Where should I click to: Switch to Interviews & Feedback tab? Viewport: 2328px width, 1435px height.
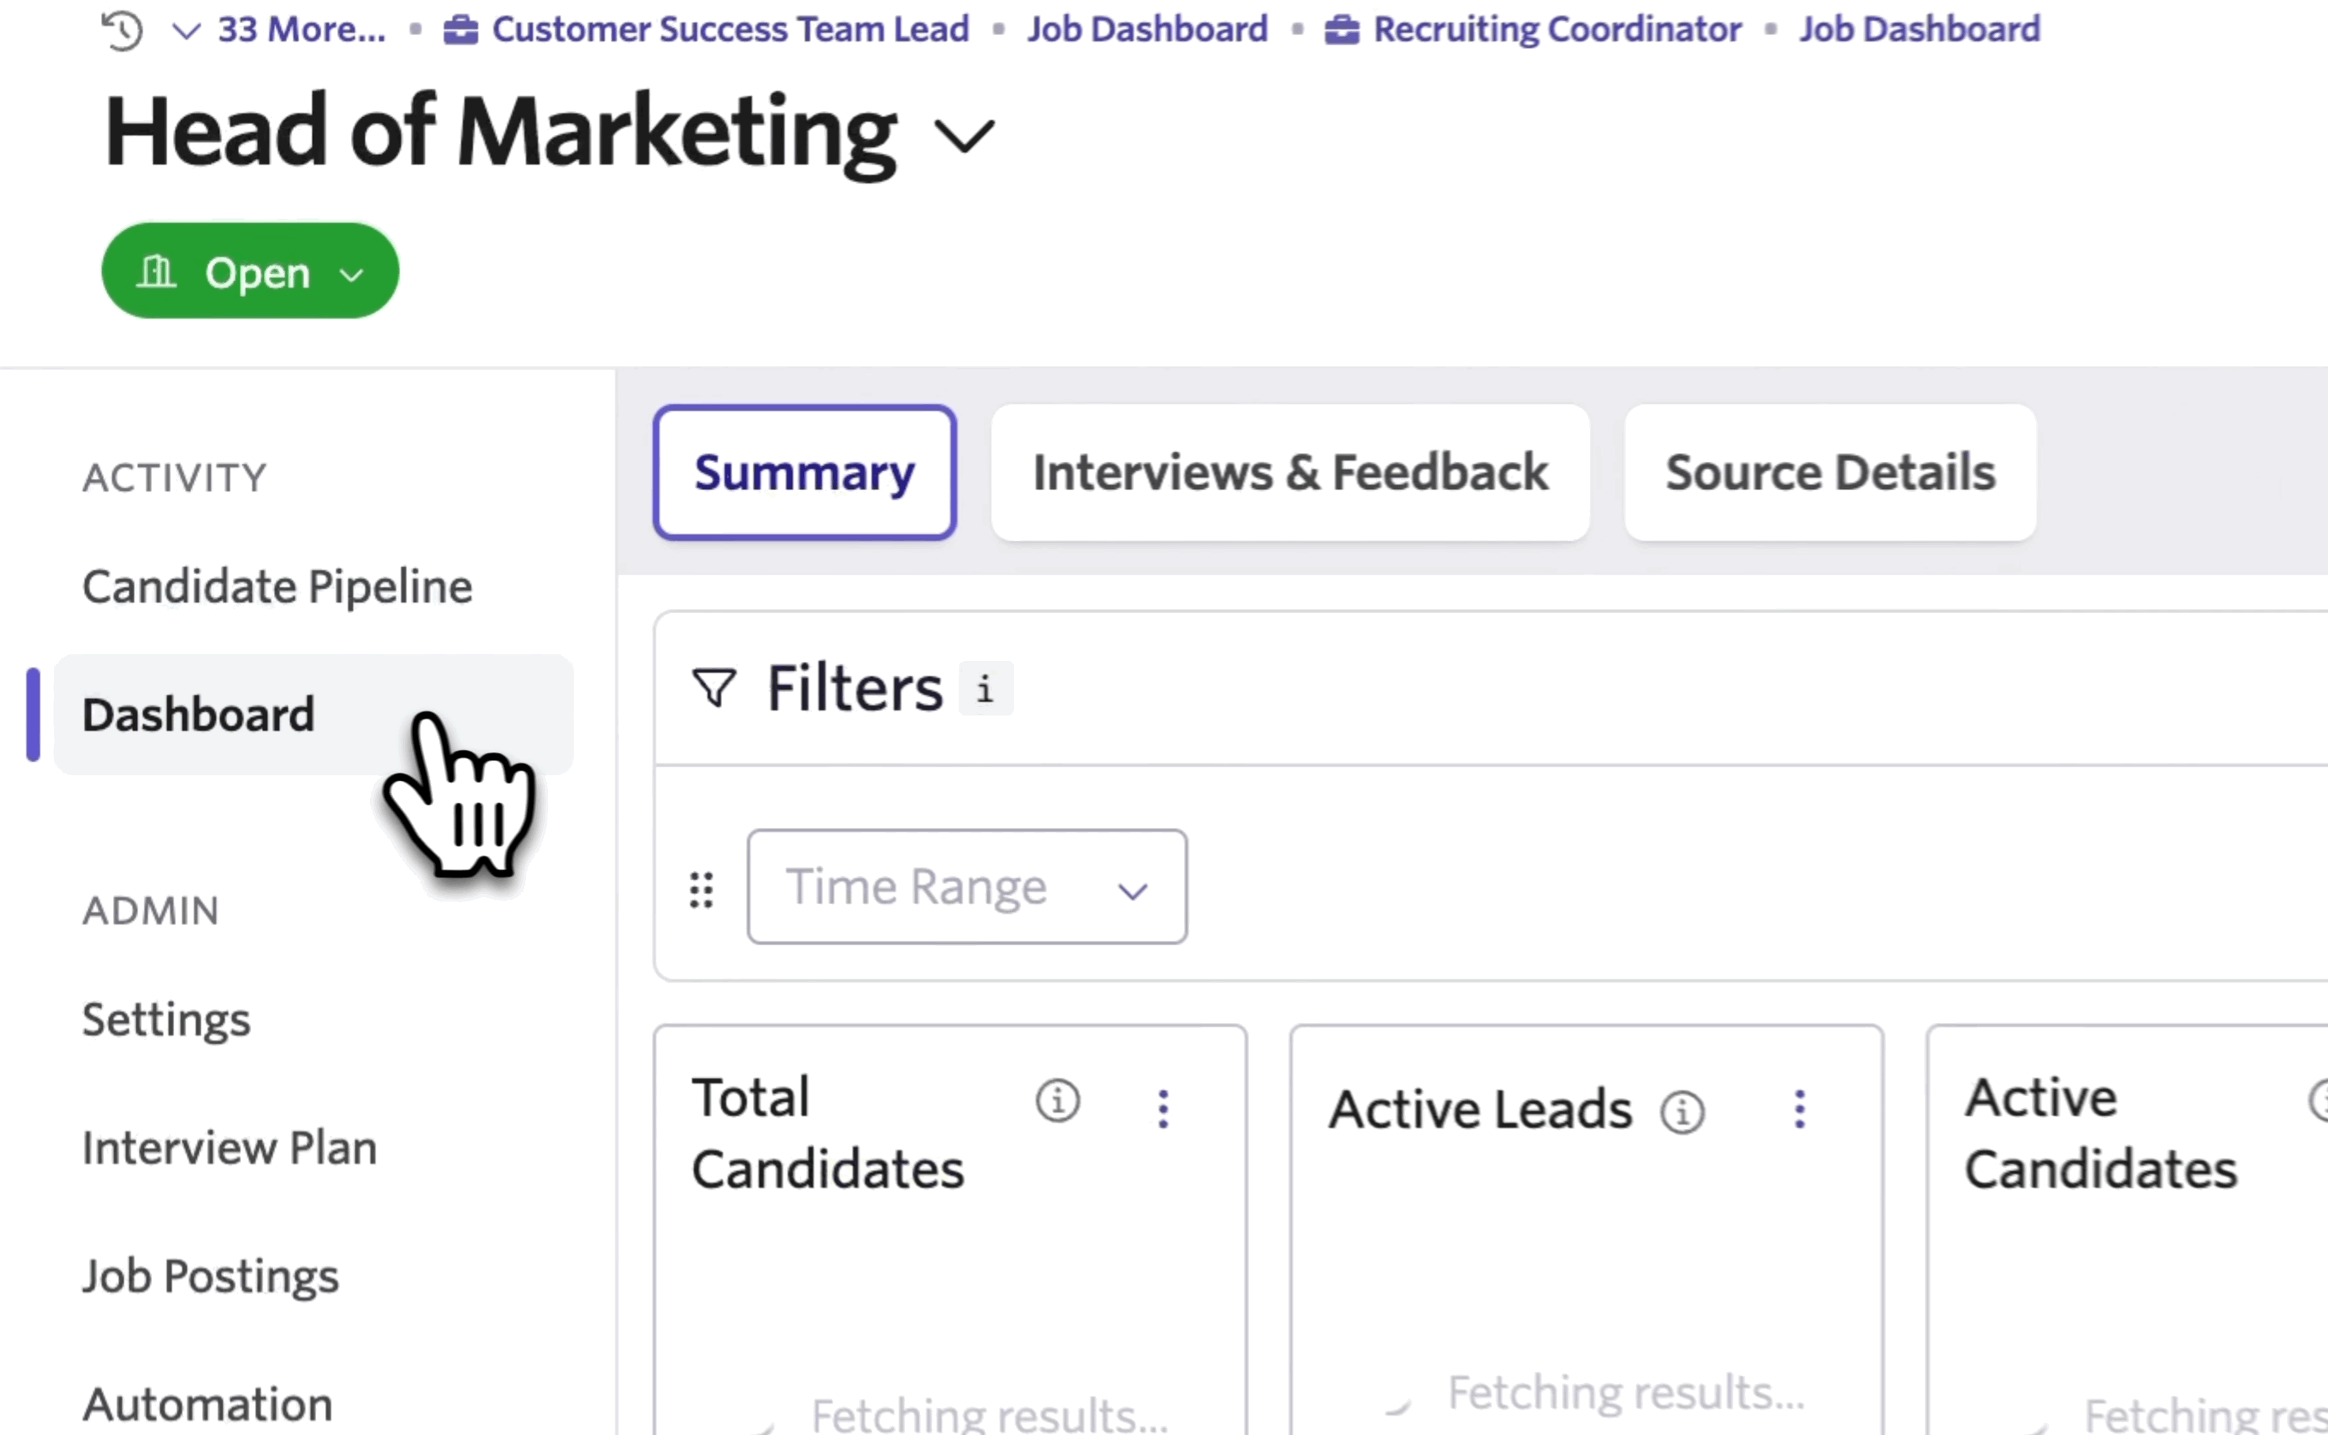pyautogui.click(x=1290, y=472)
